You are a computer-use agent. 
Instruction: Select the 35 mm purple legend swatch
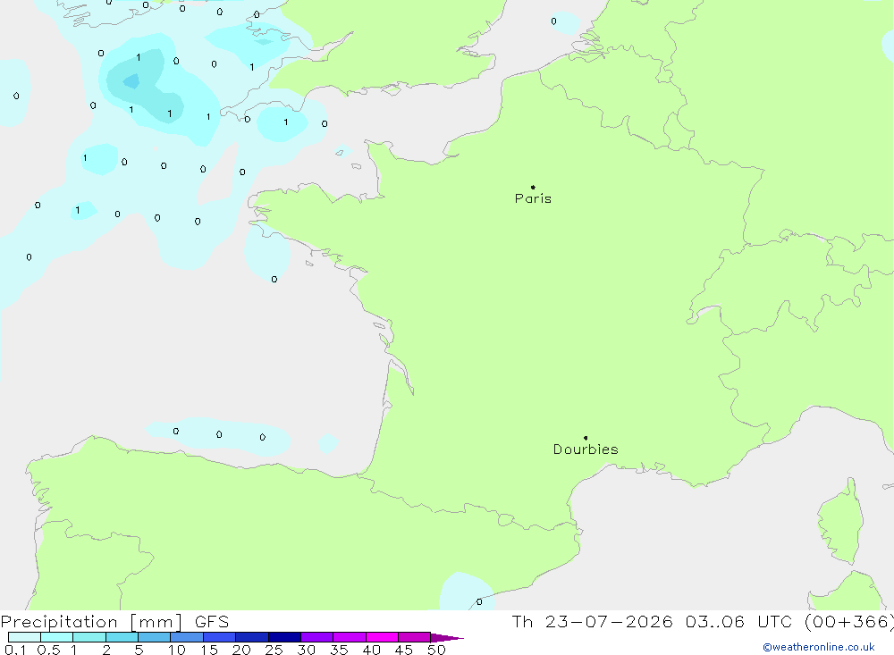click(350, 637)
